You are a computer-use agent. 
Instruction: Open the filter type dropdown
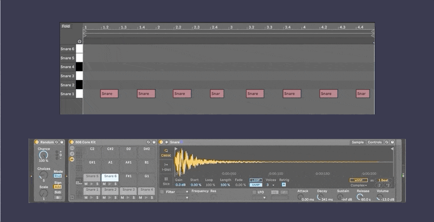coord(182,192)
